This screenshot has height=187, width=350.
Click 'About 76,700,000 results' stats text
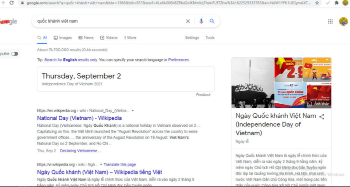[72, 50]
